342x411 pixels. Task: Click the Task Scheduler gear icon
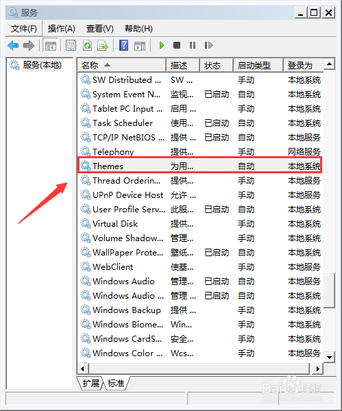[86, 123]
